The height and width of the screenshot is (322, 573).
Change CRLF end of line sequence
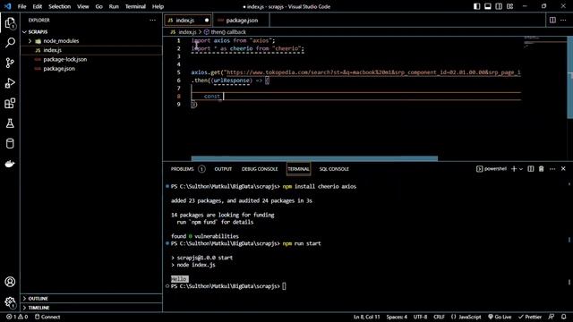439,317
